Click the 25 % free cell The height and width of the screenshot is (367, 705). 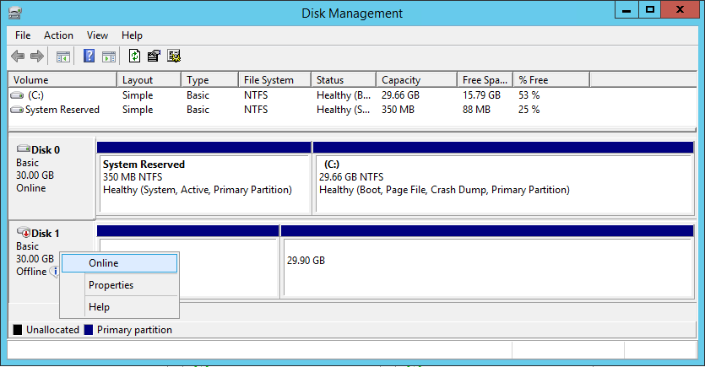(x=529, y=110)
